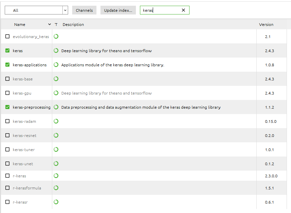The width and height of the screenshot is (291, 213).
Task: Uncheck the keras-applications package checkbox
Action: (7, 65)
